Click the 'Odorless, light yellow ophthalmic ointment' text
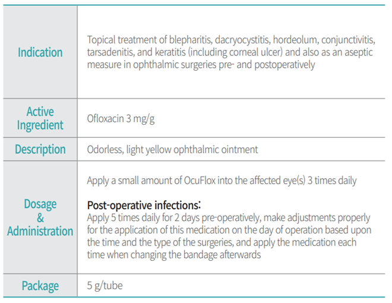The image size is (392, 303). (172, 150)
